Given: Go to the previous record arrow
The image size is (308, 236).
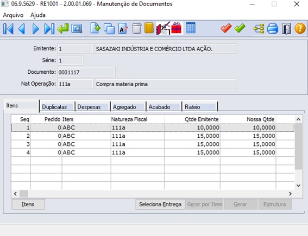Looking at the screenshot, I should pos(22,29).
